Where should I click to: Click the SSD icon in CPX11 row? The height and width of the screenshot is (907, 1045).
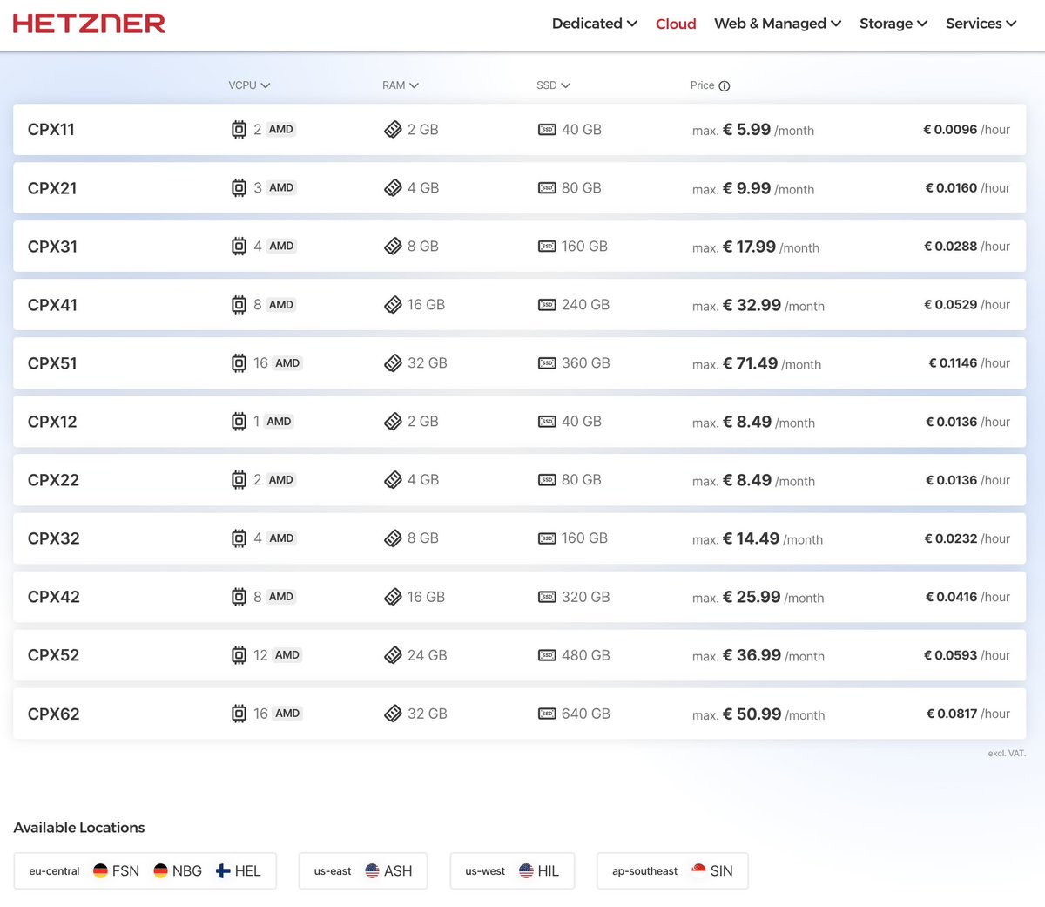[x=547, y=130]
